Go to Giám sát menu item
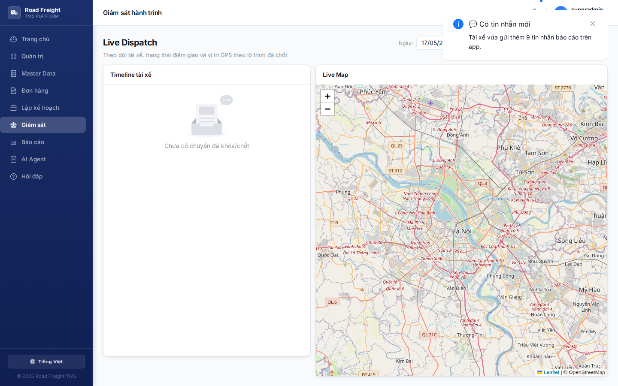The width and height of the screenshot is (618, 386). pos(43,125)
